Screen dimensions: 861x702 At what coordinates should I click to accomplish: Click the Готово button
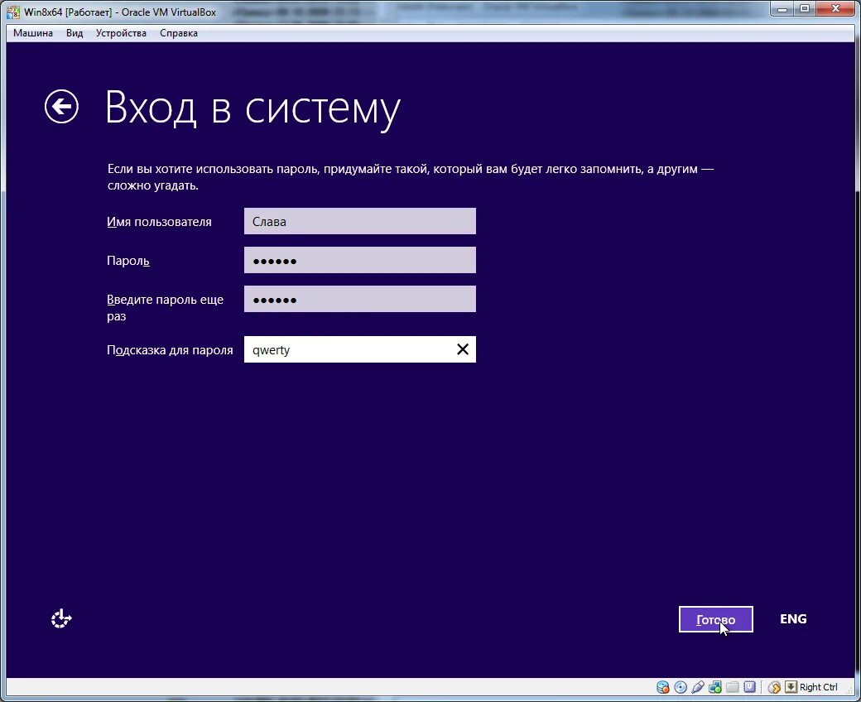tap(715, 619)
